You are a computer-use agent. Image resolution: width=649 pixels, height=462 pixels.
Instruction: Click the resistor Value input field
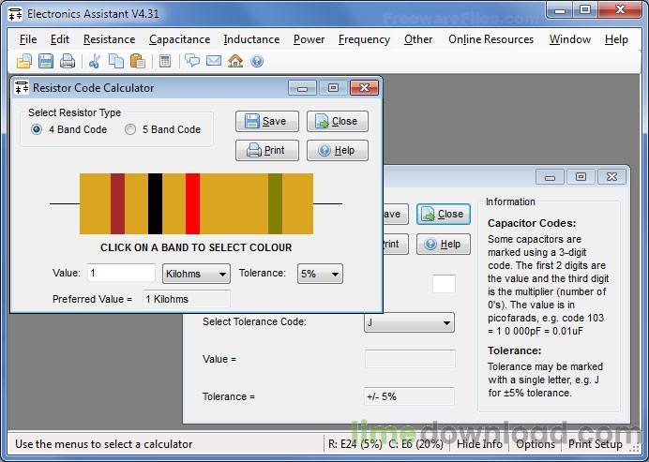tap(121, 273)
